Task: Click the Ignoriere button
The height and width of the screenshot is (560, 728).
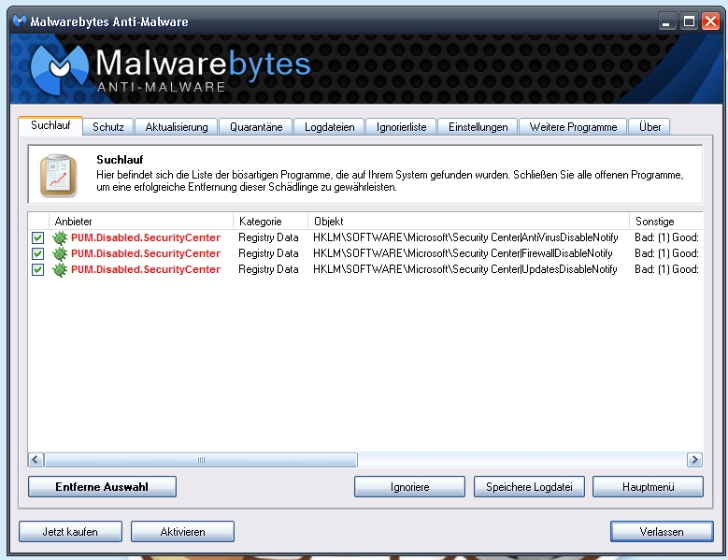Action: pos(409,487)
